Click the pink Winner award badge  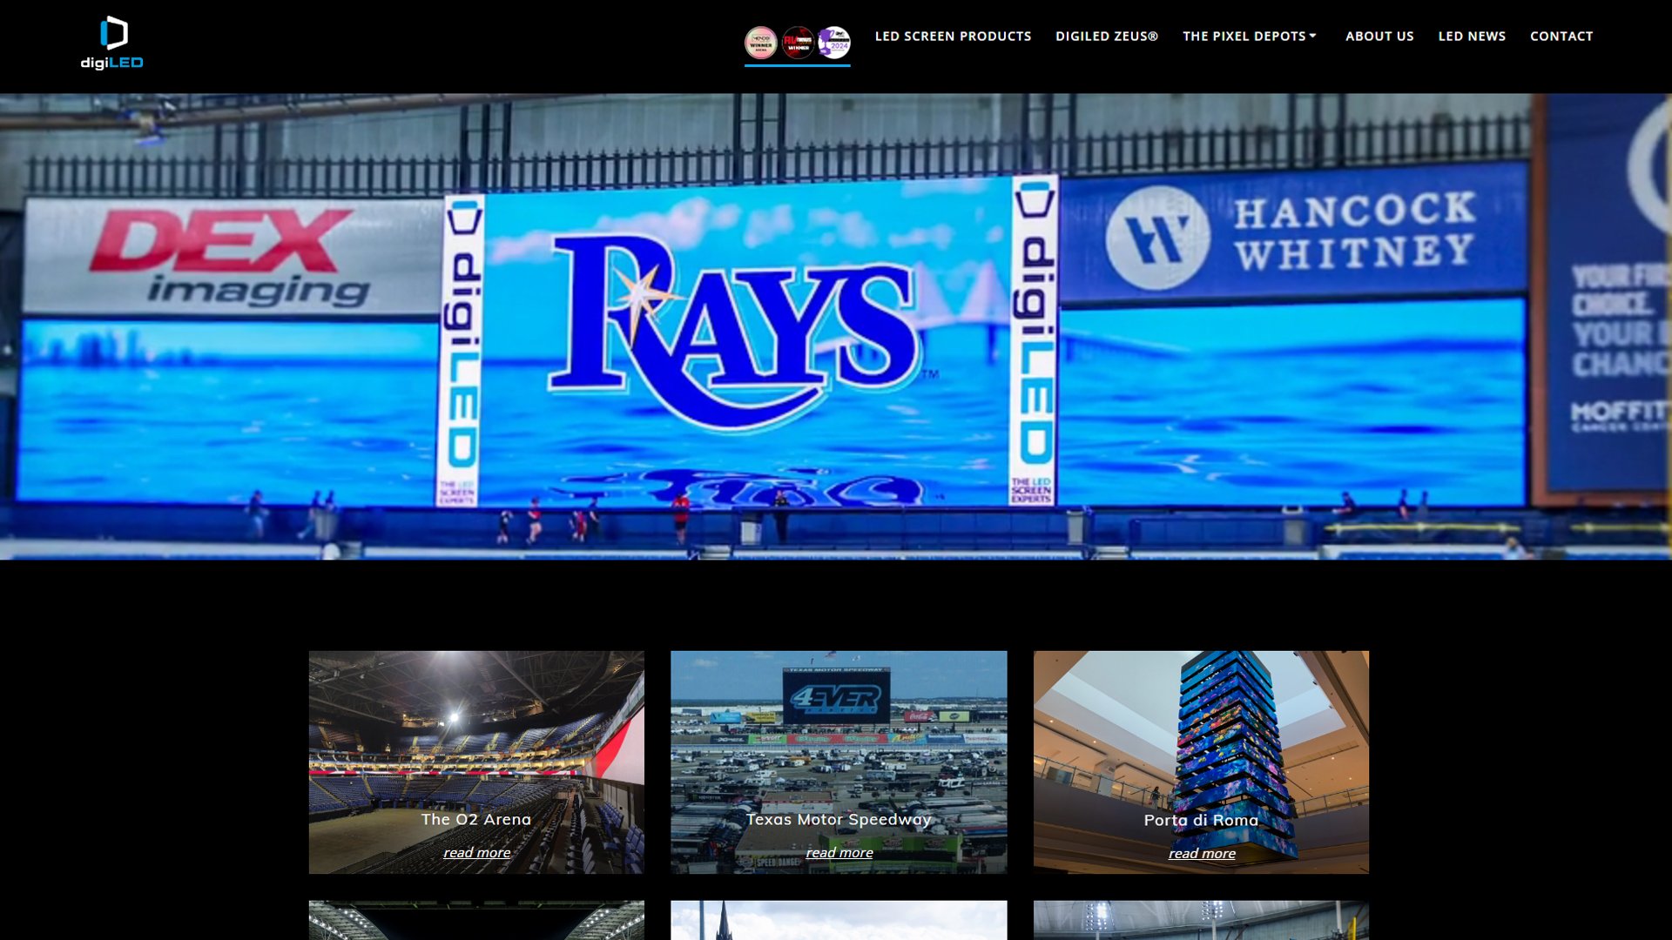761,43
